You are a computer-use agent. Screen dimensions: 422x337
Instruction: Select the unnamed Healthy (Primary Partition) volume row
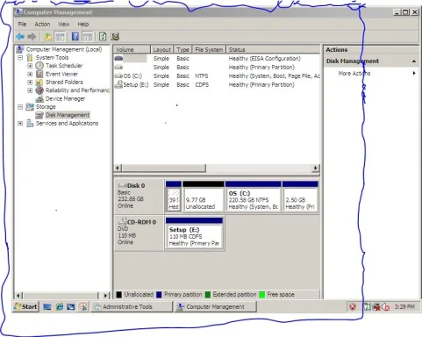coord(217,68)
